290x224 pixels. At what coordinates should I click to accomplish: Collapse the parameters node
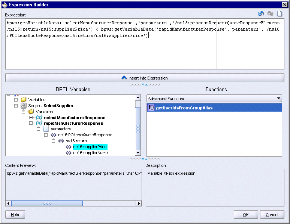[x=38, y=129]
